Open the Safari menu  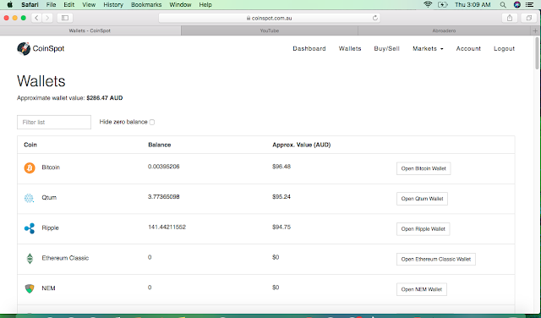(x=30, y=5)
